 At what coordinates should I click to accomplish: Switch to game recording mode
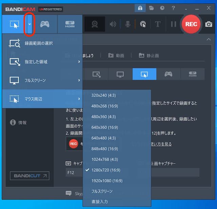tap(45, 24)
